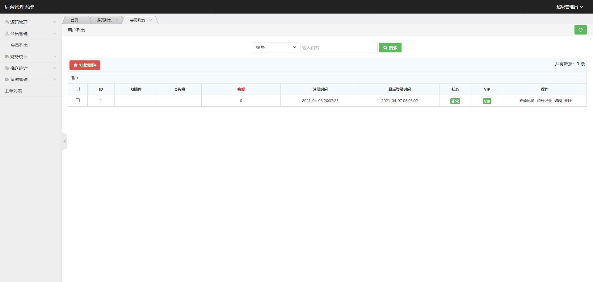Click the 推送统计 push statistics icon

pos(6,68)
